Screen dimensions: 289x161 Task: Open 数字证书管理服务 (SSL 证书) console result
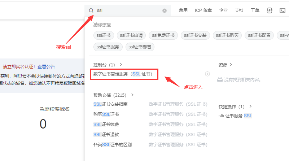point(123,74)
